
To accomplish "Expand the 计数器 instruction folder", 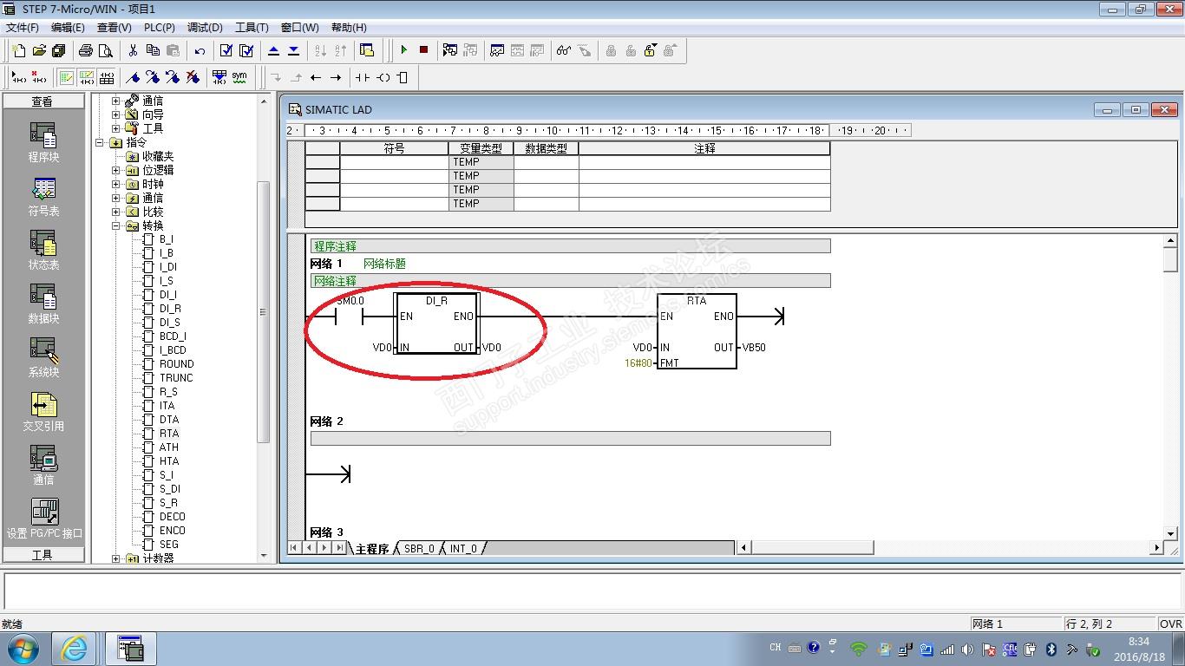I will [x=116, y=558].
